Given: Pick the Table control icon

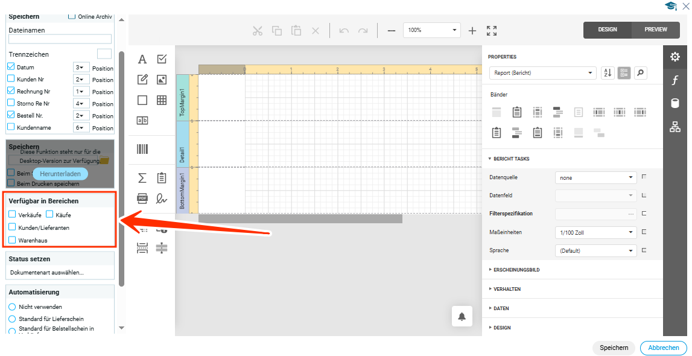Looking at the screenshot, I should (x=162, y=100).
